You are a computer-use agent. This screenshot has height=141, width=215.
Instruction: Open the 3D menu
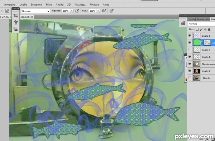point(69,5)
